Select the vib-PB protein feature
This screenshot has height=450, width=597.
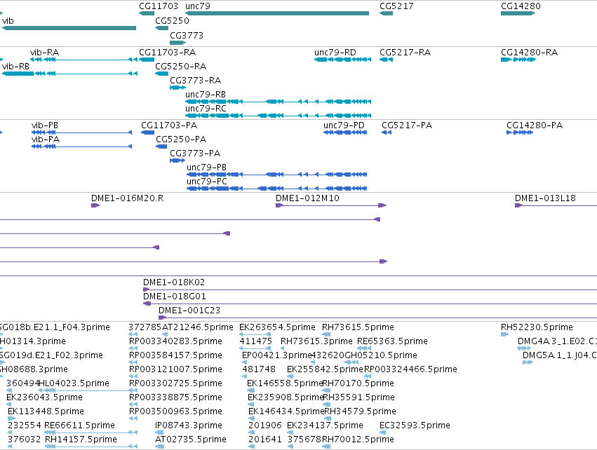pos(81,132)
